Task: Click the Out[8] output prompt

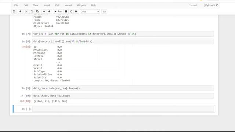Action: tap(26, 47)
